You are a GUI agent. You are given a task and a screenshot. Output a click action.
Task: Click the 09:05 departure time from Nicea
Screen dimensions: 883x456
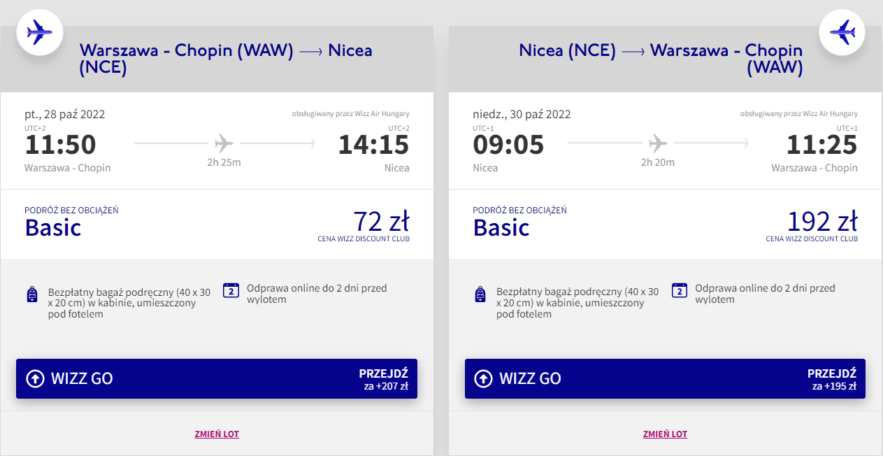click(x=508, y=145)
